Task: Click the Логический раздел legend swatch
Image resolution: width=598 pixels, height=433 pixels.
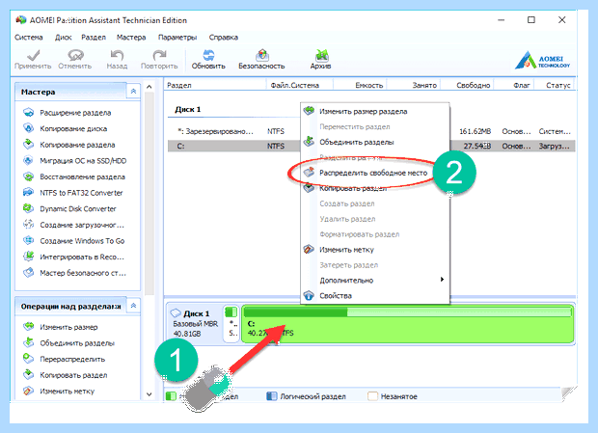Action: (x=272, y=396)
